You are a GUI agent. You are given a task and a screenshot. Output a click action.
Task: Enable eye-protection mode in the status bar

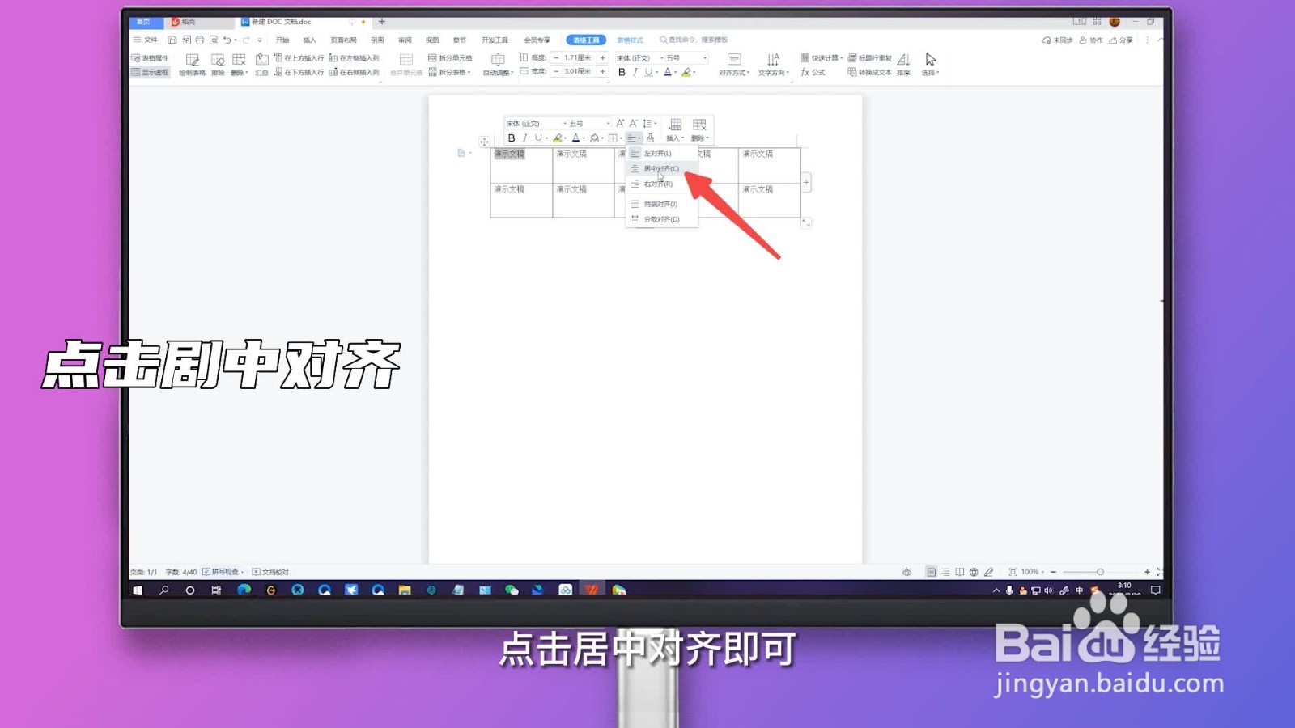pos(907,571)
